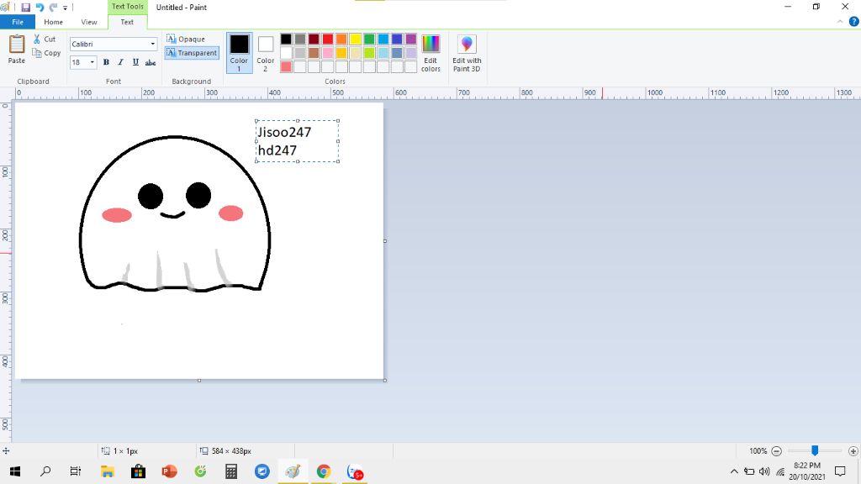Choose the purple color swatch
This screenshot has height=484, width=861.
point(410,39)
